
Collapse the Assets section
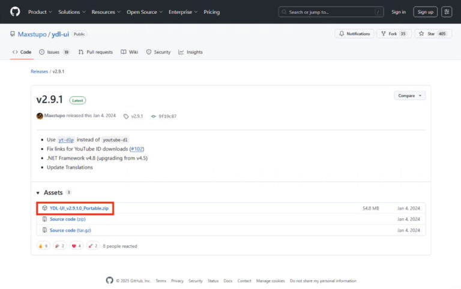point(39,192)
